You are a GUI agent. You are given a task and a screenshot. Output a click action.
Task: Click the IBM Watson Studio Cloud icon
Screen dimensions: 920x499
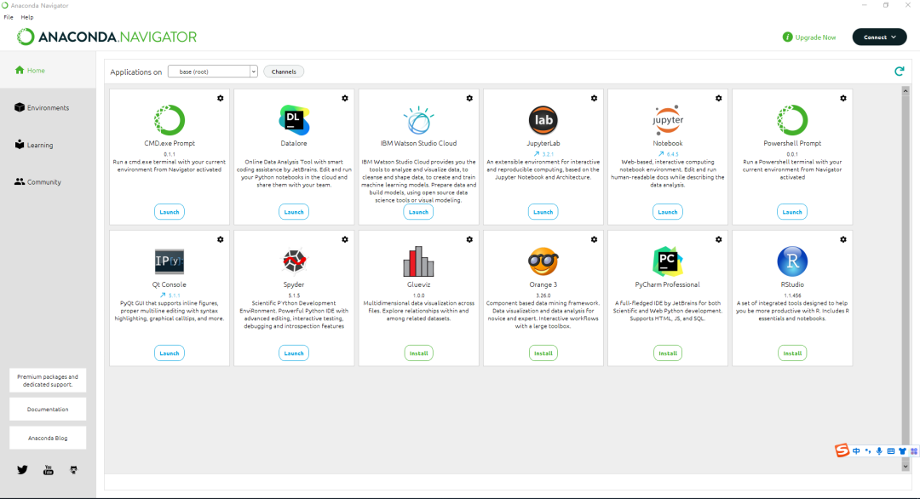[x=418, y=120]
